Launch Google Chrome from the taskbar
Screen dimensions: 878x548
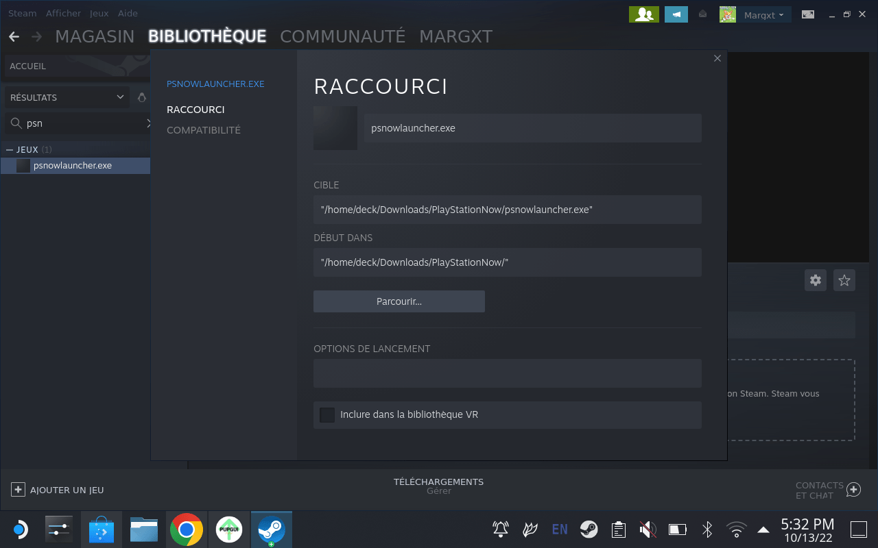pyautogui.click(x=187, y=530)
